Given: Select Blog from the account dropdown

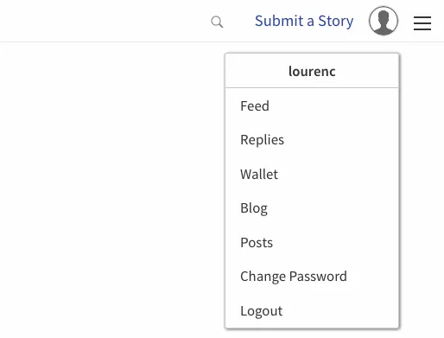Looking at the screenshot, I should coord(312,208).
